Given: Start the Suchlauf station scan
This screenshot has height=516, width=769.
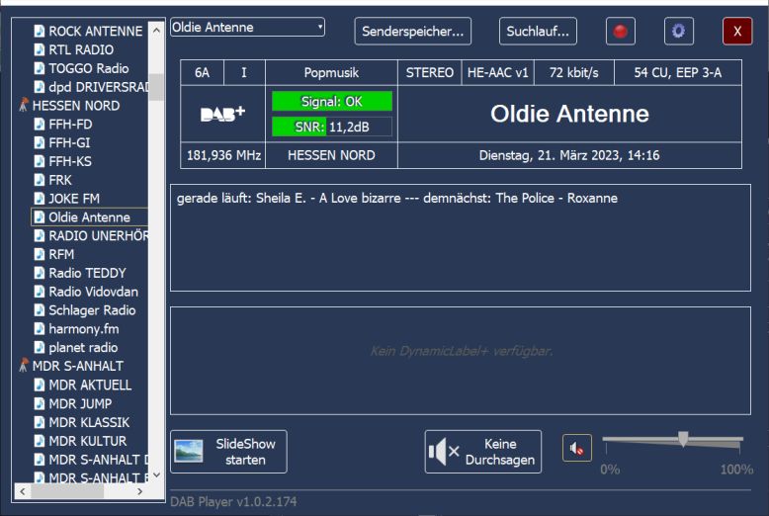Looking at the screenshot, I should coord(538,32).
